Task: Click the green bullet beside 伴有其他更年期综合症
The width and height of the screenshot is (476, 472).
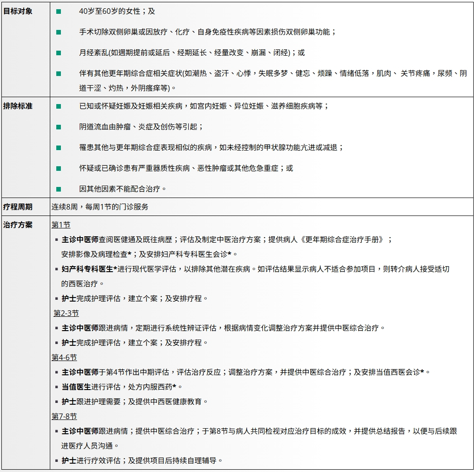Action: point(59,74)
